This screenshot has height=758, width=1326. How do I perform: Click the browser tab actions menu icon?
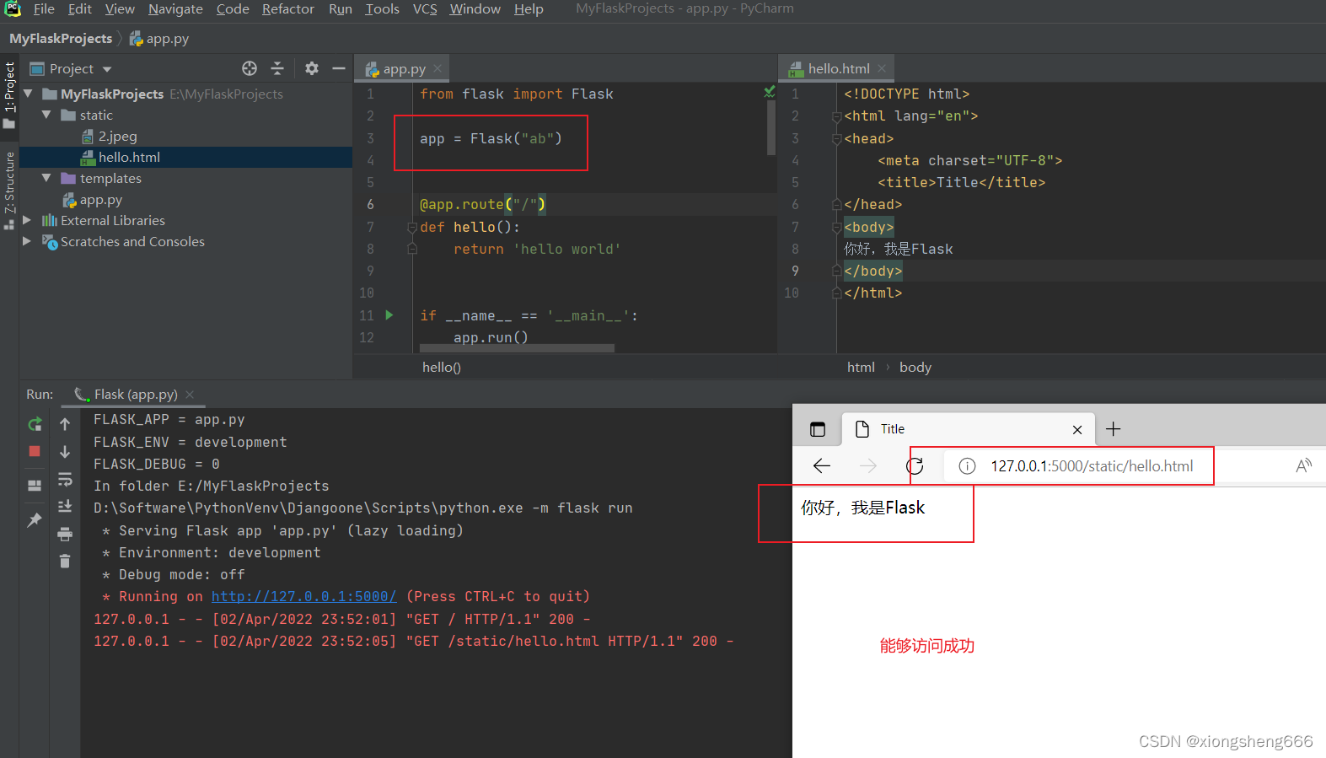click(818, 429)
